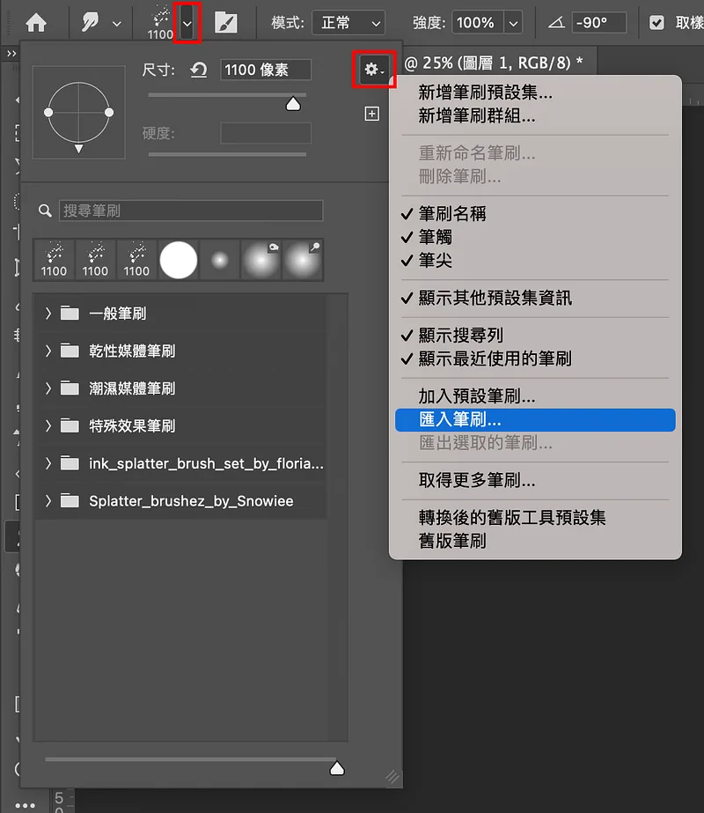
Task: Click the search magnifier icon
Action: 45,211
